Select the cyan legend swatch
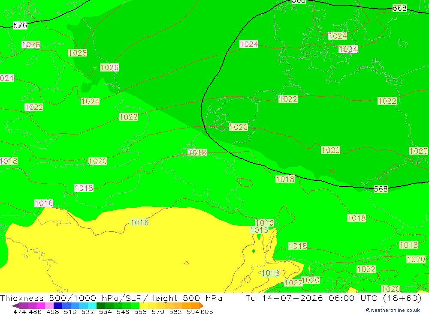This screenshot has width=429, height=314. pyautogui.click(x=92, y=305)
